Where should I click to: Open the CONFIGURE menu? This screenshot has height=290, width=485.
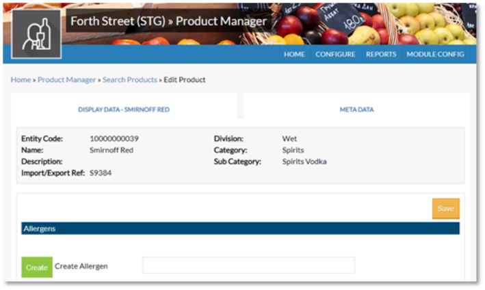pos(335,55)
